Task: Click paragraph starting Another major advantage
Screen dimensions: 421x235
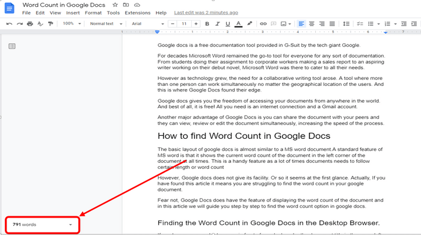Action: click(271, 120)
